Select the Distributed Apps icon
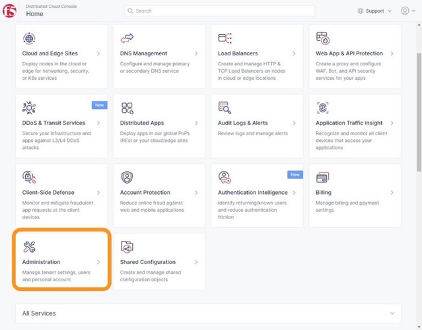Screen dimensions: 422x330 [127, 108]
